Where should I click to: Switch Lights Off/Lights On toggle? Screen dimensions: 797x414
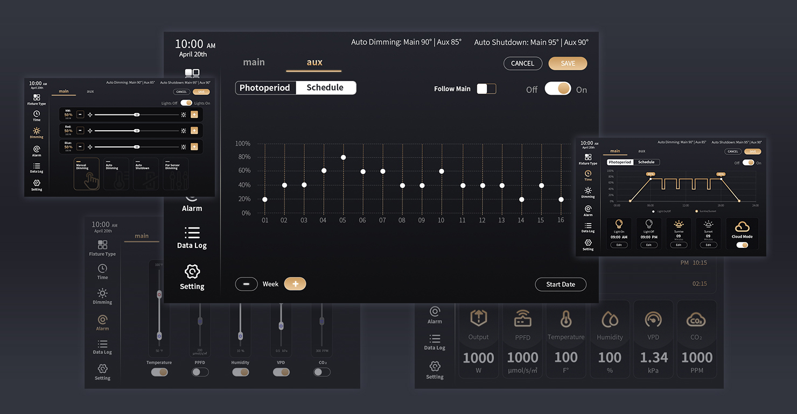coord(186,103)
